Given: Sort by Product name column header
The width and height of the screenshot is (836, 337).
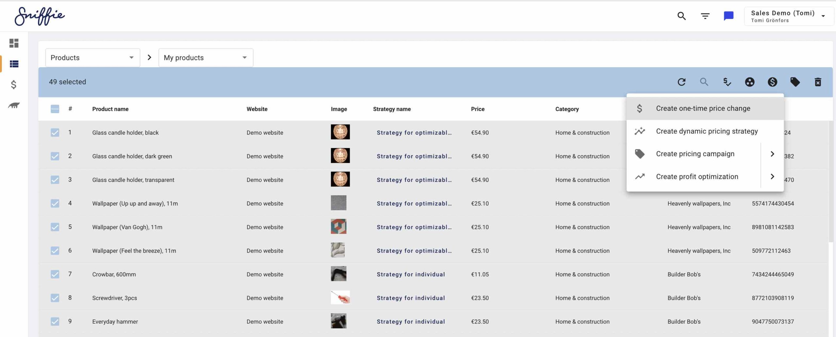Looking at the screenshot, I should click(x=110, y=109).
